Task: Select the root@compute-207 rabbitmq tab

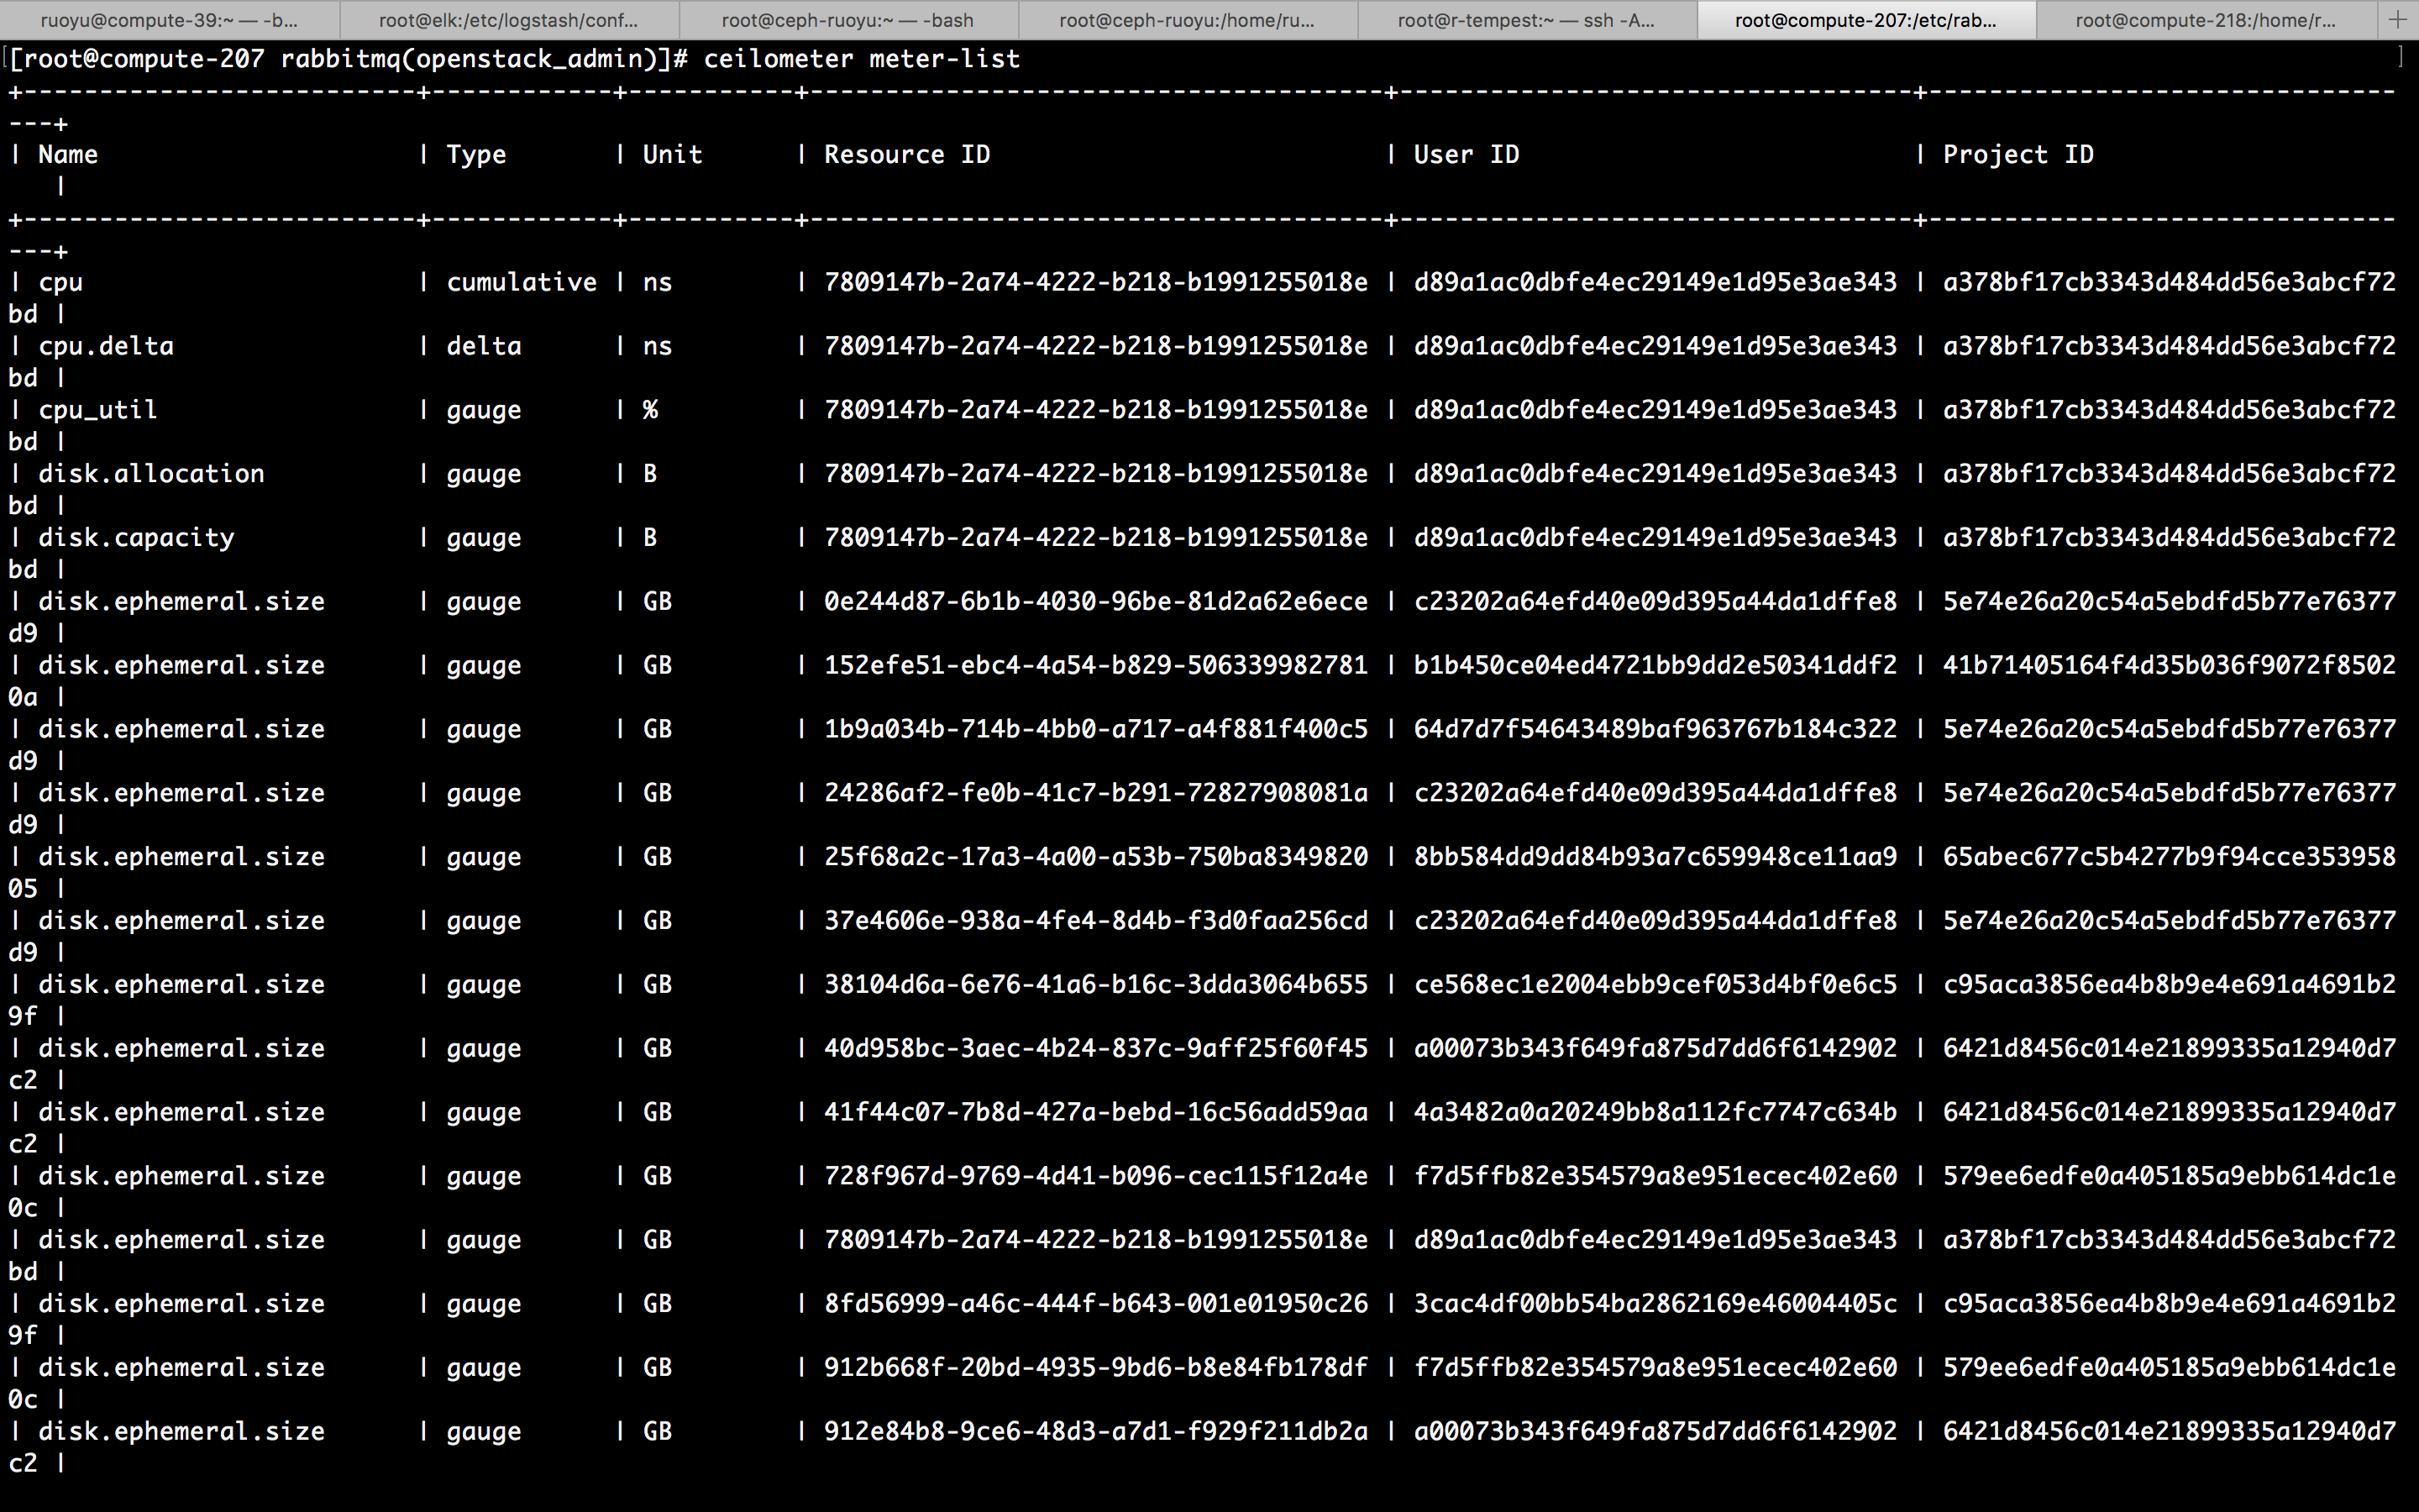Action: coord(1865,20)
